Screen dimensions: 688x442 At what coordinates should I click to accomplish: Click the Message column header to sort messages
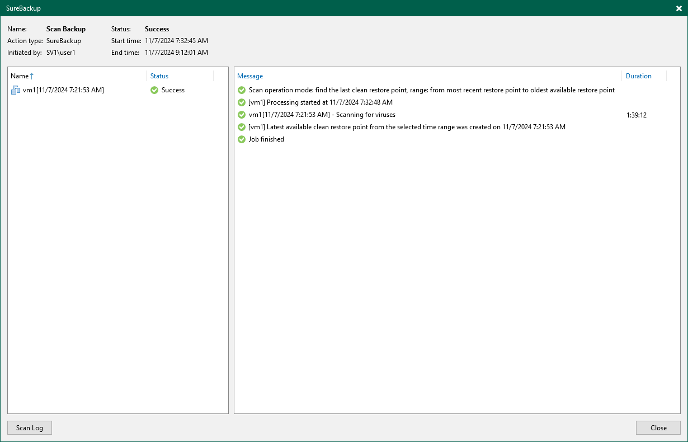pos(250,76)
